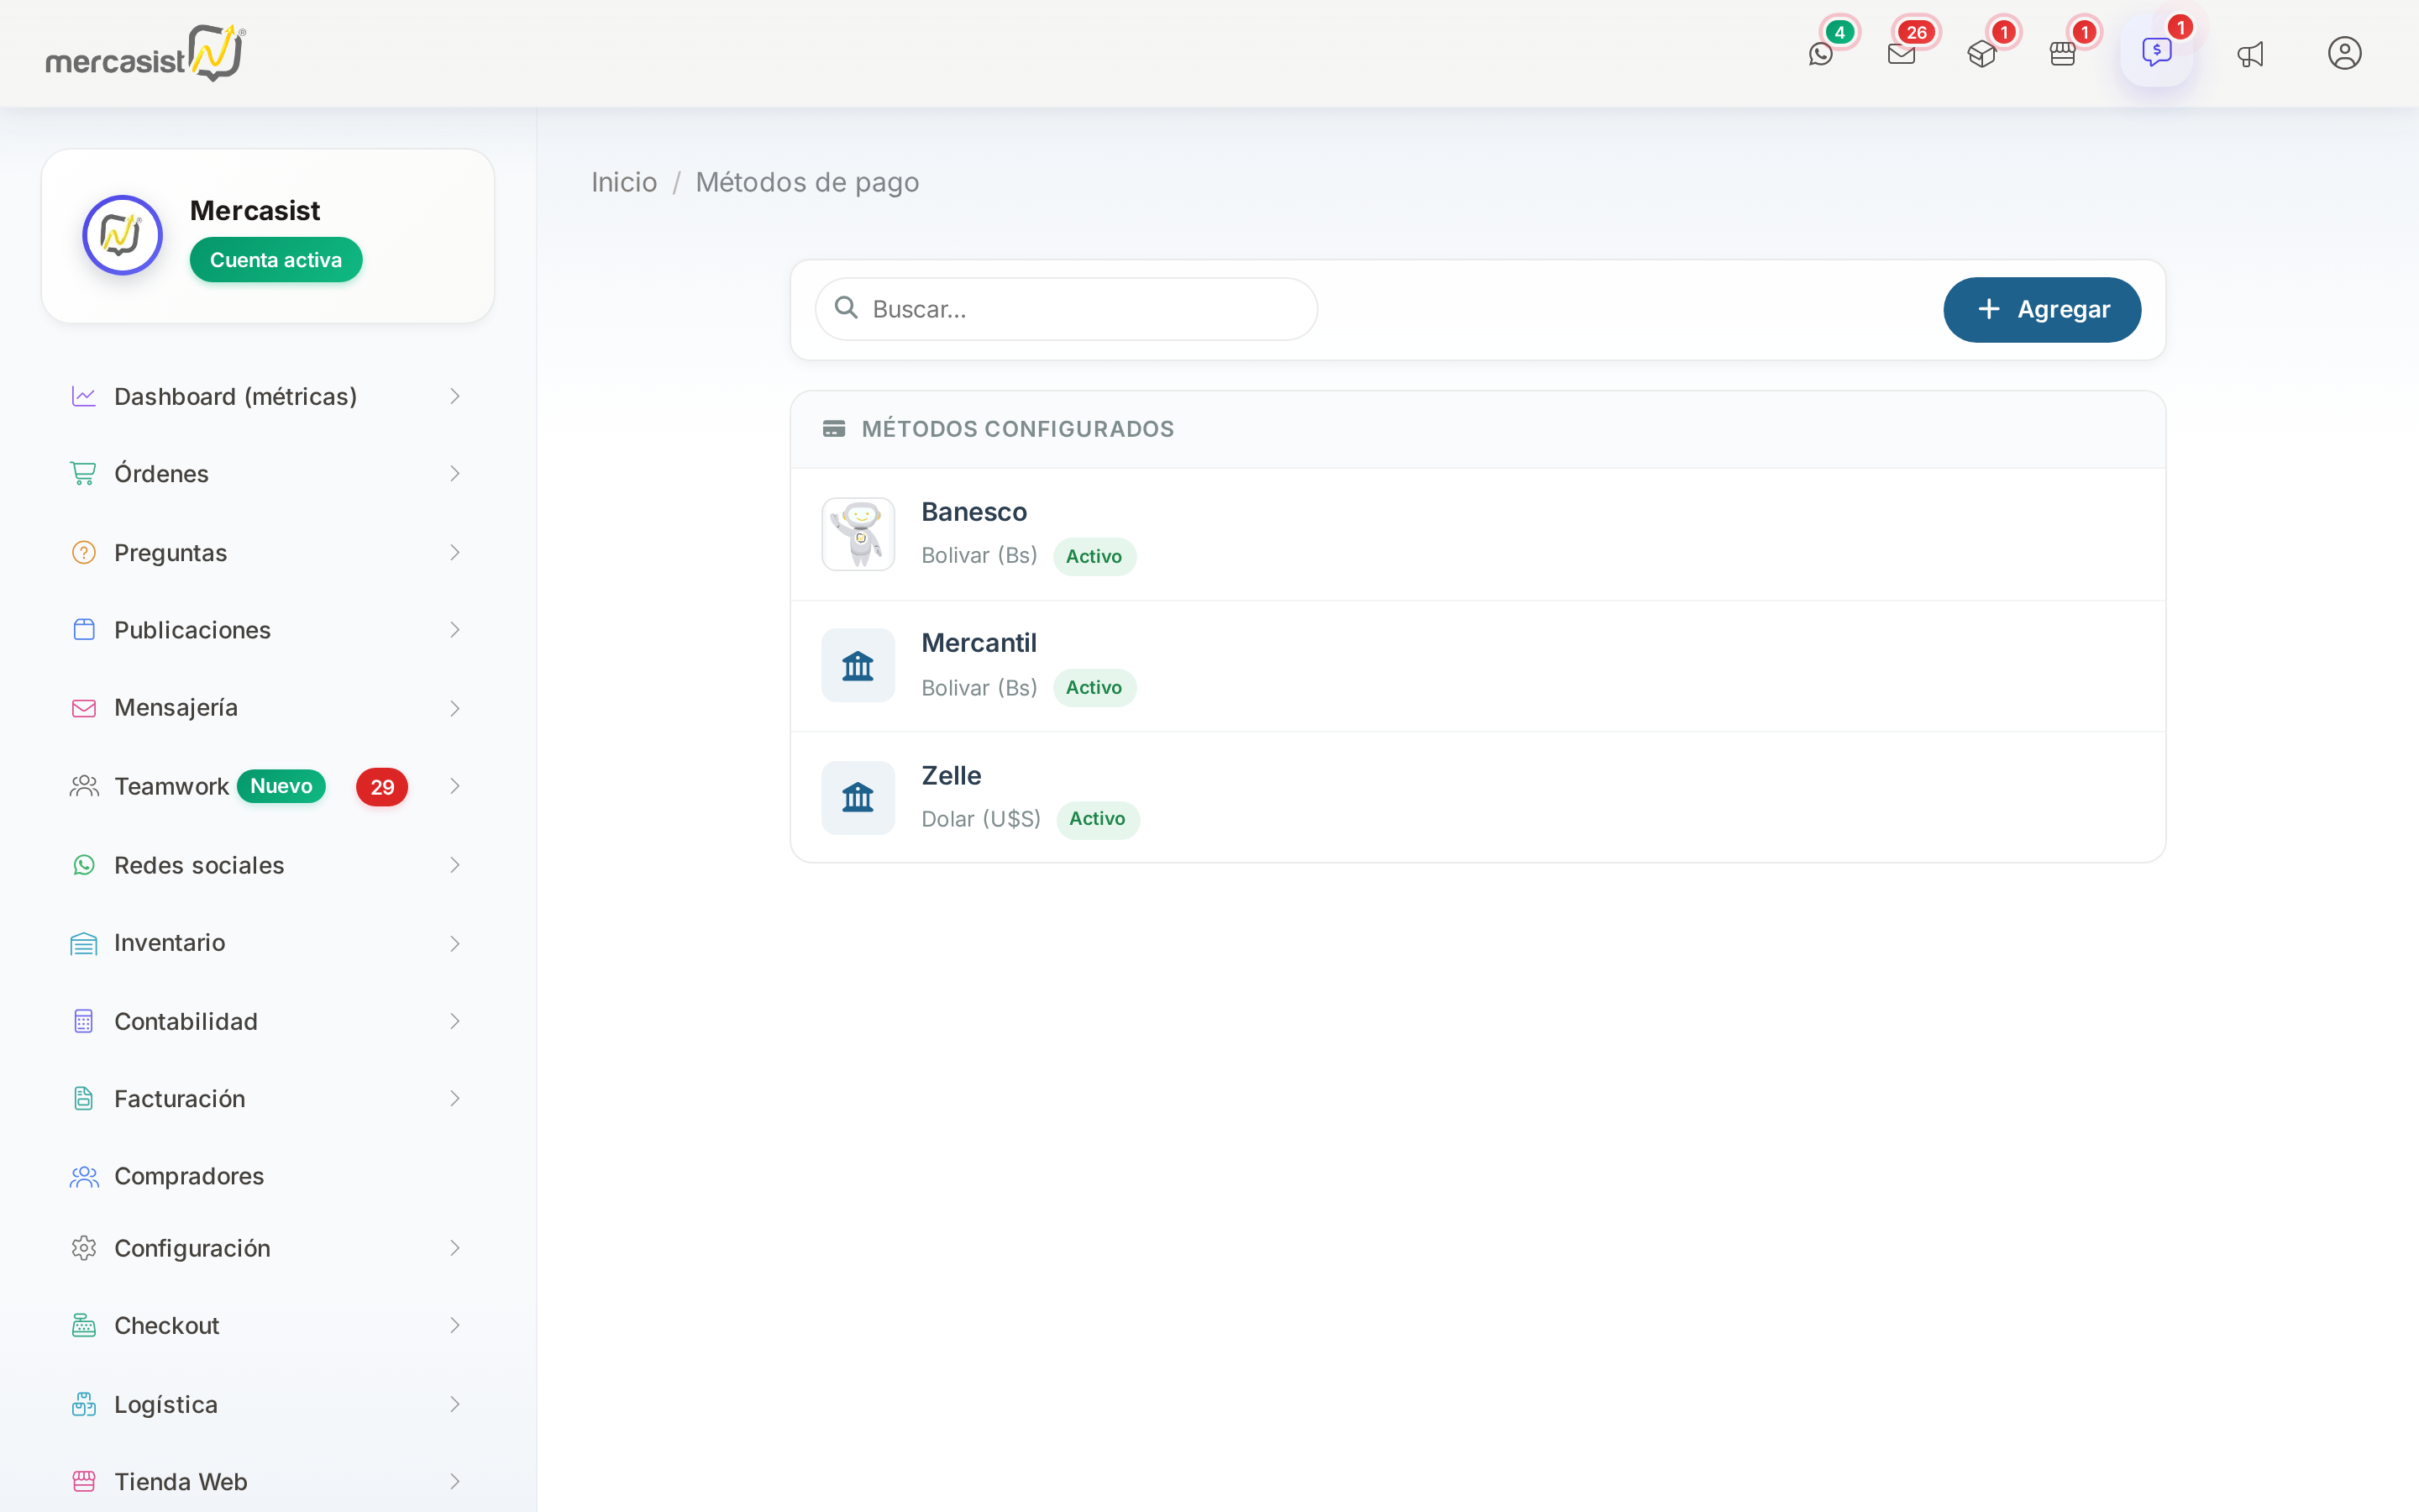Open the Mercantil payment method

(x=1477, y=666)
